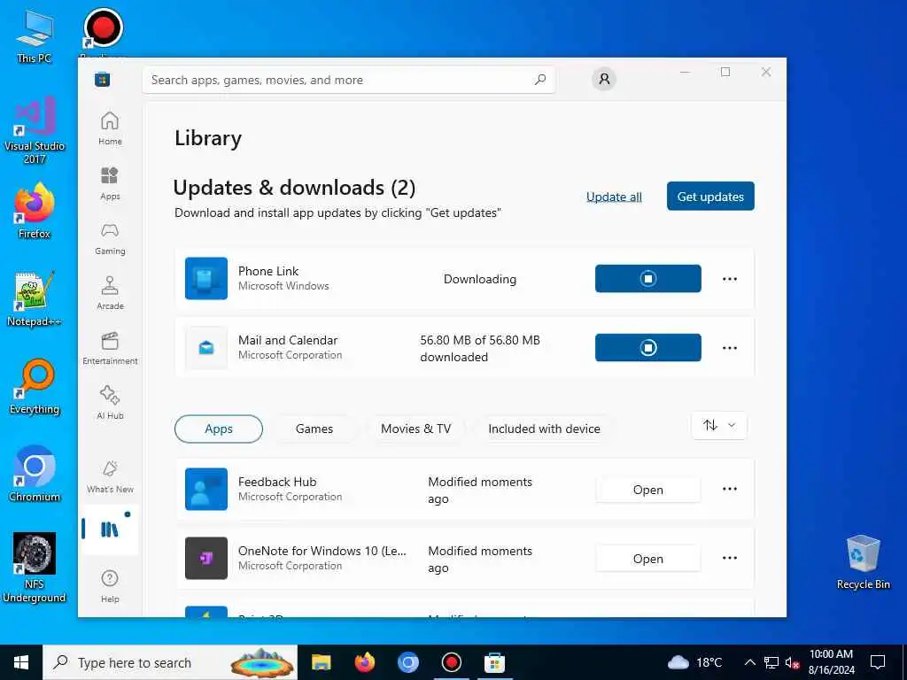
Task: Open Help in the Store sidebar
Action: coord(110,586)
